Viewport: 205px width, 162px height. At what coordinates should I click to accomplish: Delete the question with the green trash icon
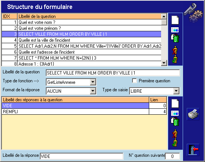tap(175, 38)
